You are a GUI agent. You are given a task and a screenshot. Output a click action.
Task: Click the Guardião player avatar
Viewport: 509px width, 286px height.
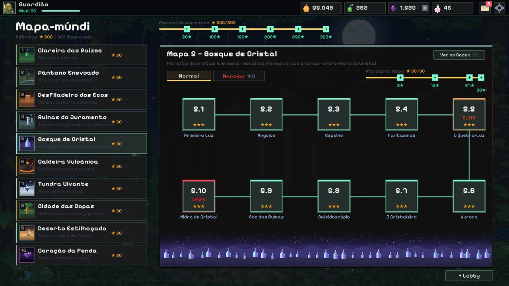click(10, 8)
